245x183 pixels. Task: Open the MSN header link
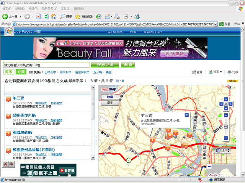pos(133,32)
